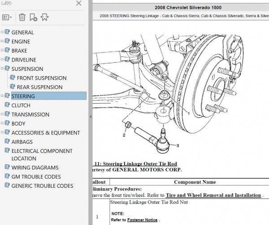
Task: Click the ACCESSORIES & EQUIPMENT ribbon icon
Action: [7, 132]
